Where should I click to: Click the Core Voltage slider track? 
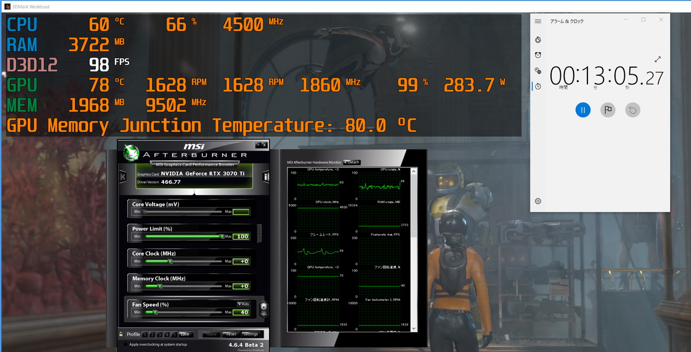click(x=182, y=212)
